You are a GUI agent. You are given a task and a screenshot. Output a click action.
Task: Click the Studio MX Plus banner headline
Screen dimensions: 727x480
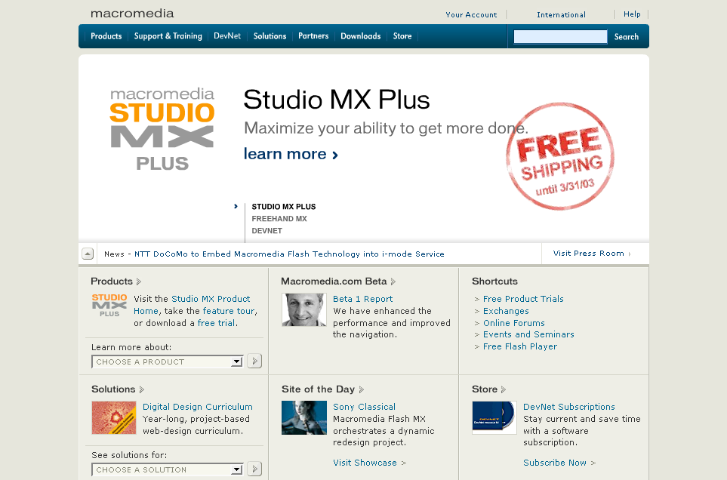[337, 100]
